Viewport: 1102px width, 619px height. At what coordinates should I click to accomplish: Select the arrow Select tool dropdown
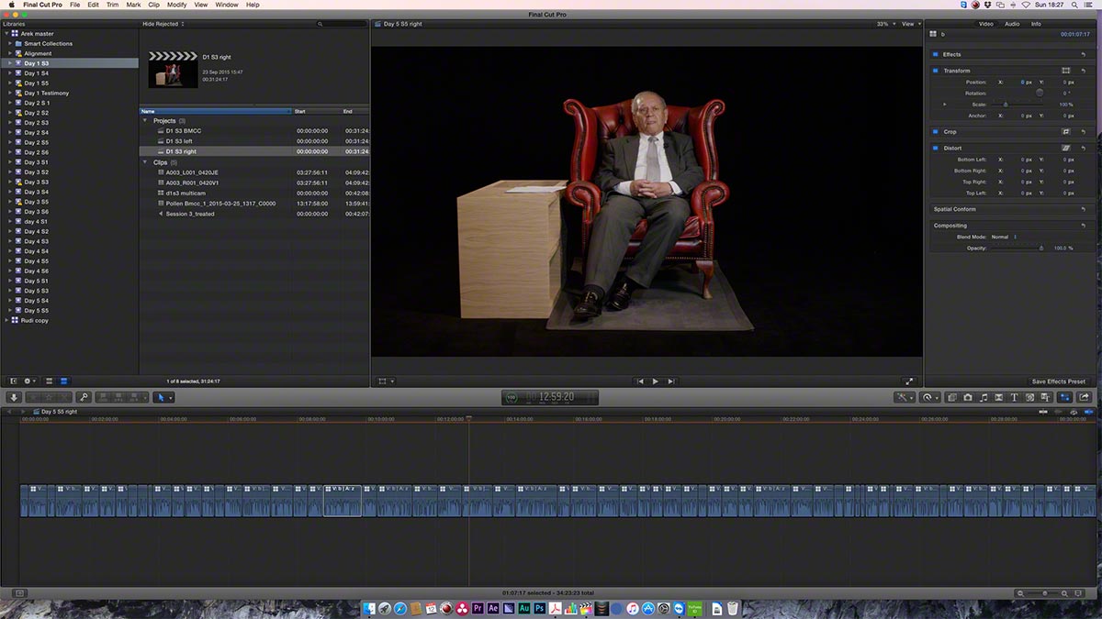coord(163,397)
